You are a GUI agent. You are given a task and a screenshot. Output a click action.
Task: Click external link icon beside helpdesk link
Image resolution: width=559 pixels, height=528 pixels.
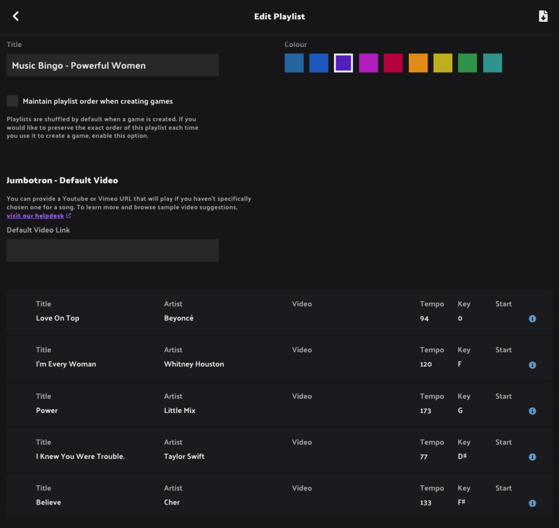tap(68, 215)
